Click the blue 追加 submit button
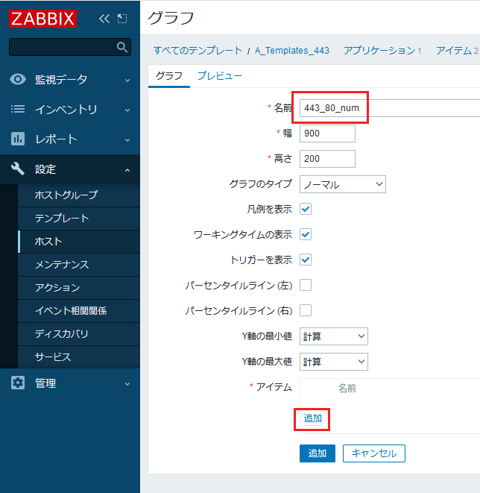Viewport: 480px width, 493px height. coord(318,453)
